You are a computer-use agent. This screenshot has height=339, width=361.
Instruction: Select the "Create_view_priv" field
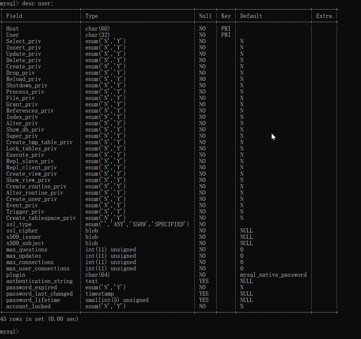(32, 174)
